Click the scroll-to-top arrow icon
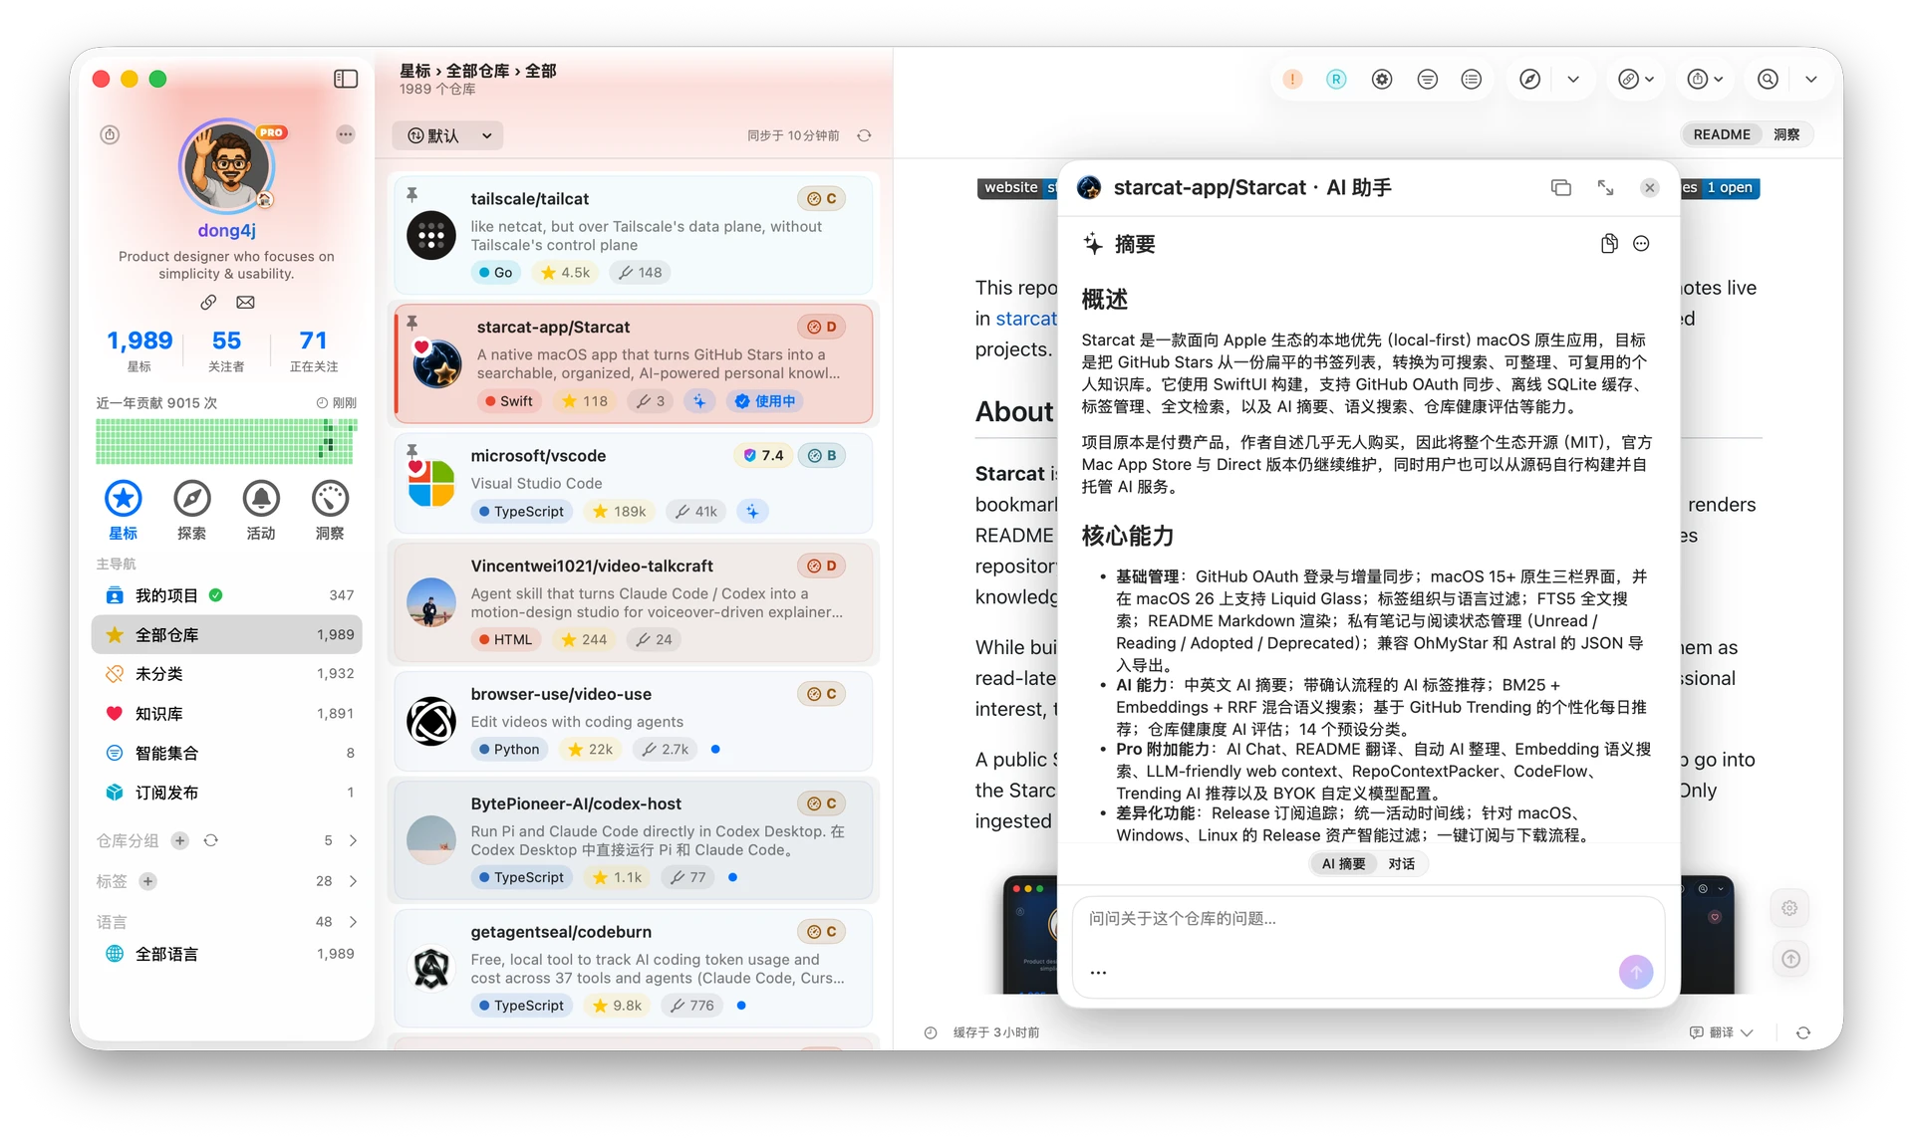Screen dimensions: 1913x1142 1790,959
